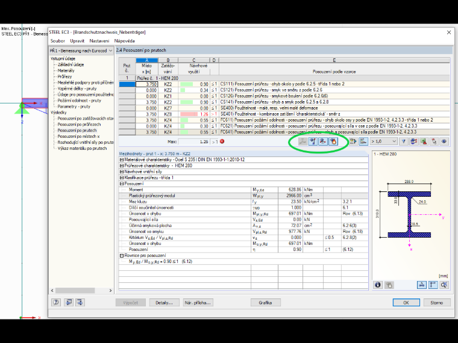Select Materiály in navigator tree
458x343 pixels.
click(x=66, y=70)
